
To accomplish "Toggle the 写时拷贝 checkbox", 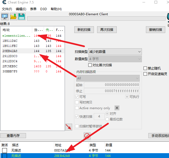I will 77,102.
